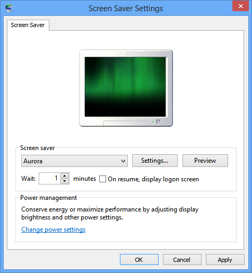This screenshot has width=252, height=273.
Task: Click the 'Conserve energy or maximize performance' text
Action: [110, 213]
